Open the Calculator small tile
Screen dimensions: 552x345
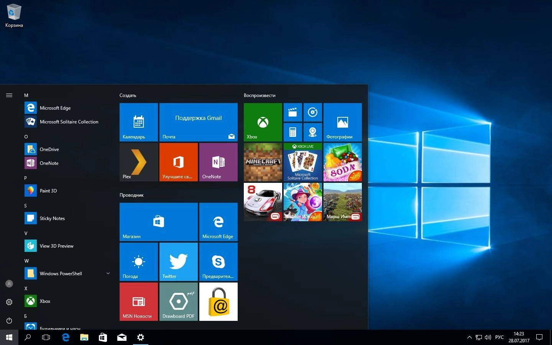point(293,132)
